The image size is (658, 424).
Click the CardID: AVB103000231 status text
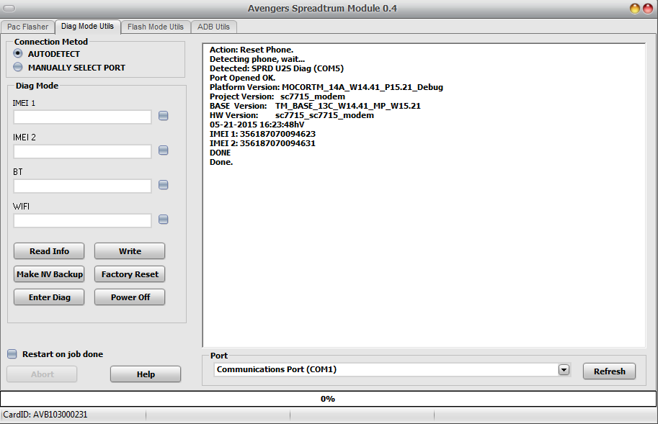point(45,415)
